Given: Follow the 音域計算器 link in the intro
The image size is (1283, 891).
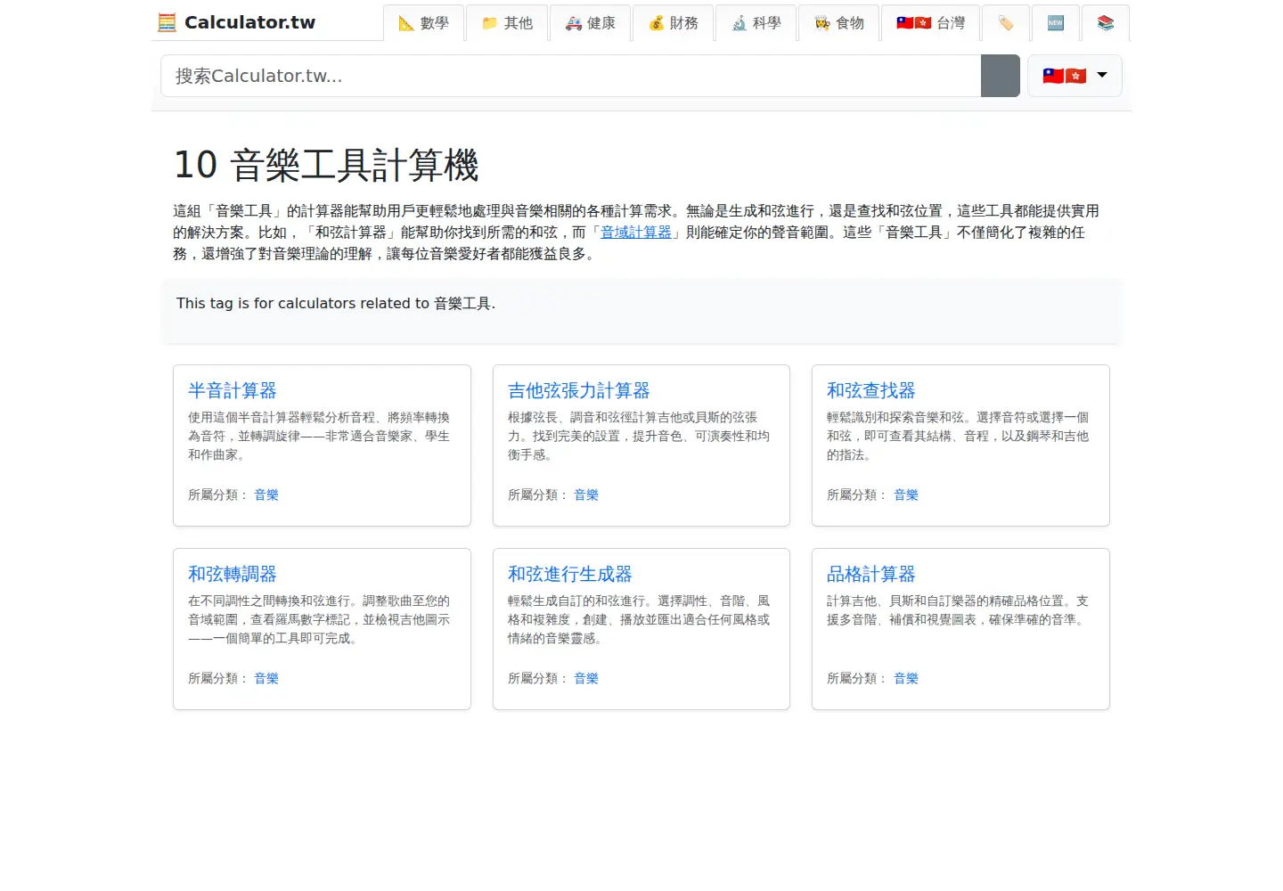Looking at the screenshot, I should pyautogui.click(x=636, y=233).
